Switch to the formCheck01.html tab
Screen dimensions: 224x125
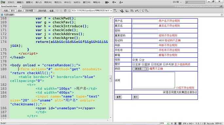coord(9,7)
